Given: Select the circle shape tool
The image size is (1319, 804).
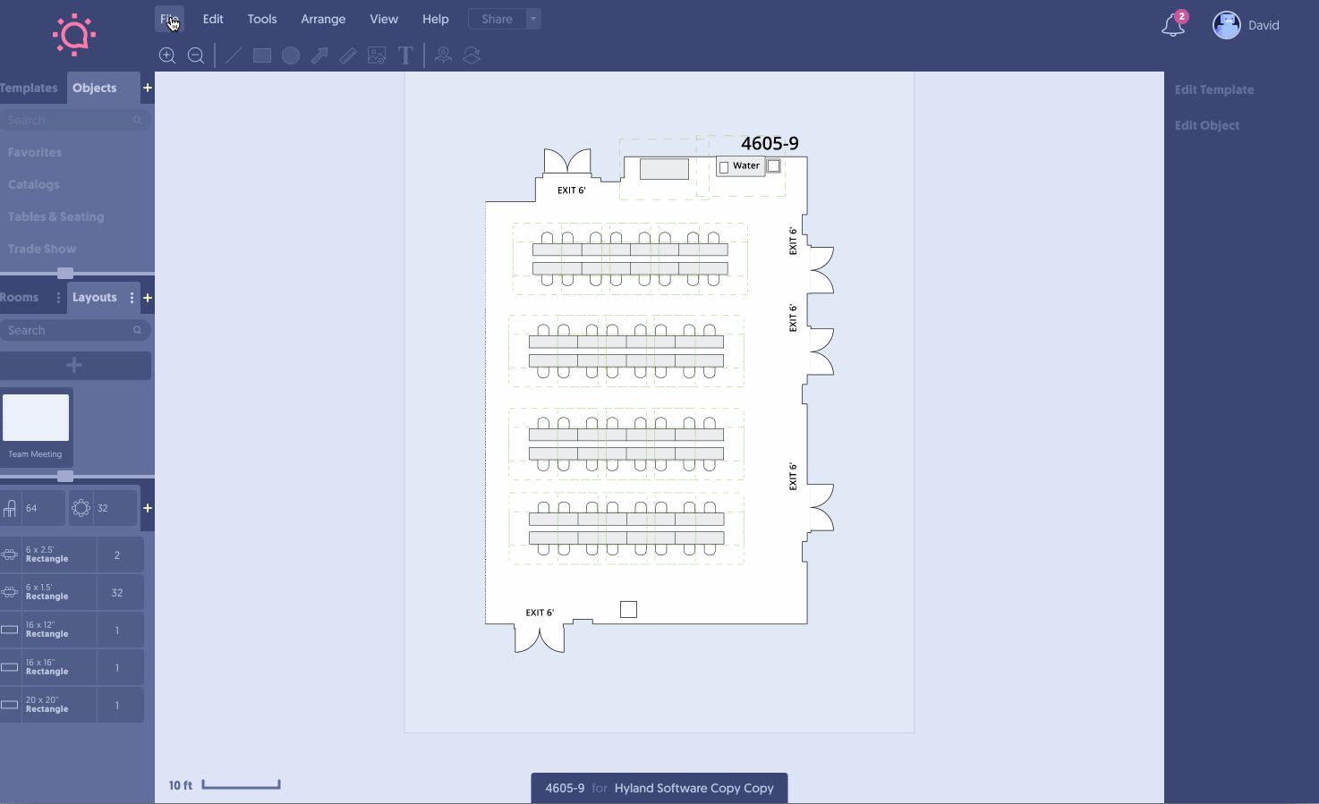Looking at the screenshot, I should click(x=291, y=55).
